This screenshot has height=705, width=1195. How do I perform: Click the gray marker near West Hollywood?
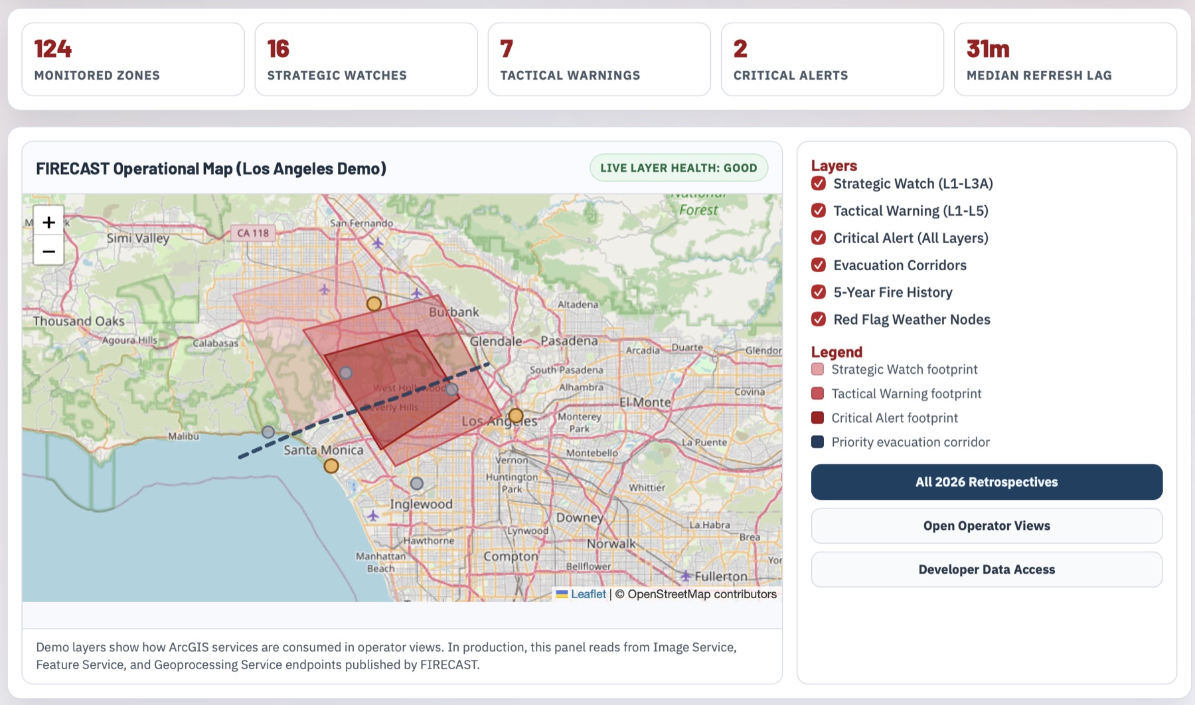(451, 389)
